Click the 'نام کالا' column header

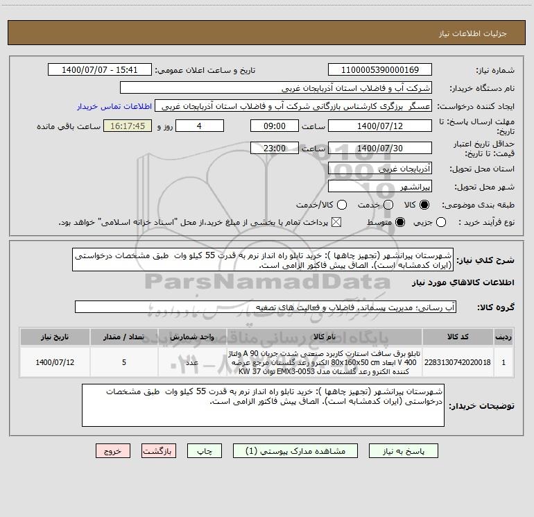[x=325, y=337]
